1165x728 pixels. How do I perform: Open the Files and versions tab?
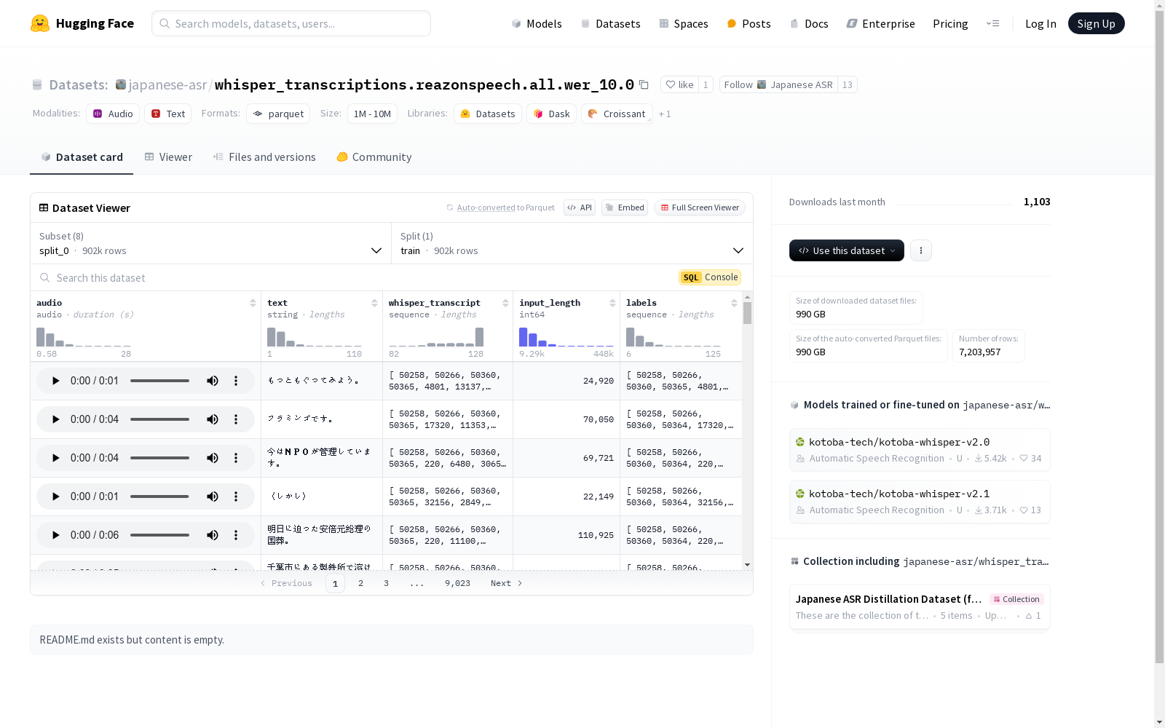[x=264, y=157]
